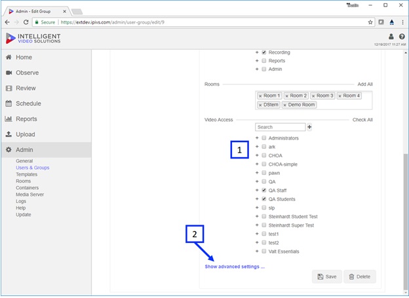The width and height of the screenshot is (409, 298).
Task: Show advanced settings link
Action: [235, 267]
